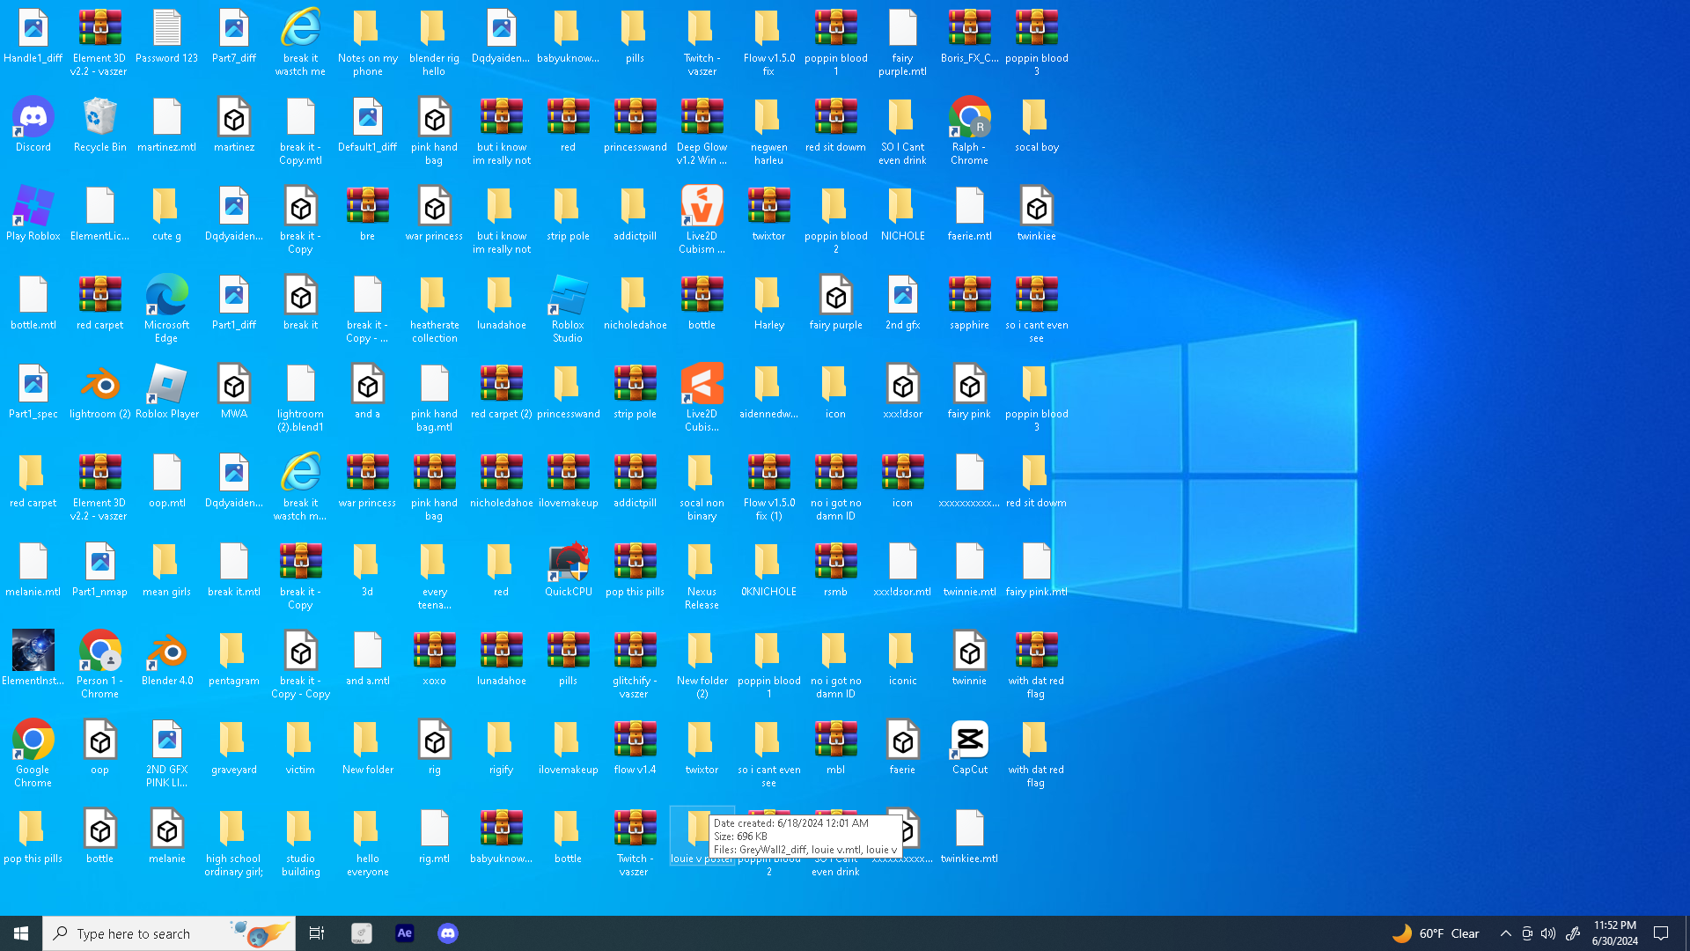Select the Boris_FX_C... archive
Screen dimensions: 1690x951
coord(970,37)
